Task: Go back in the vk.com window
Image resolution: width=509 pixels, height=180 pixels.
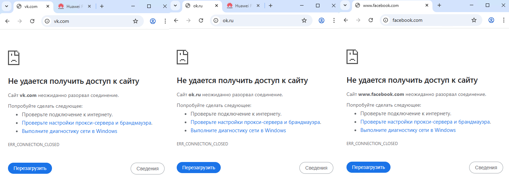Action: pyautogui.click(x=7, y=21)
